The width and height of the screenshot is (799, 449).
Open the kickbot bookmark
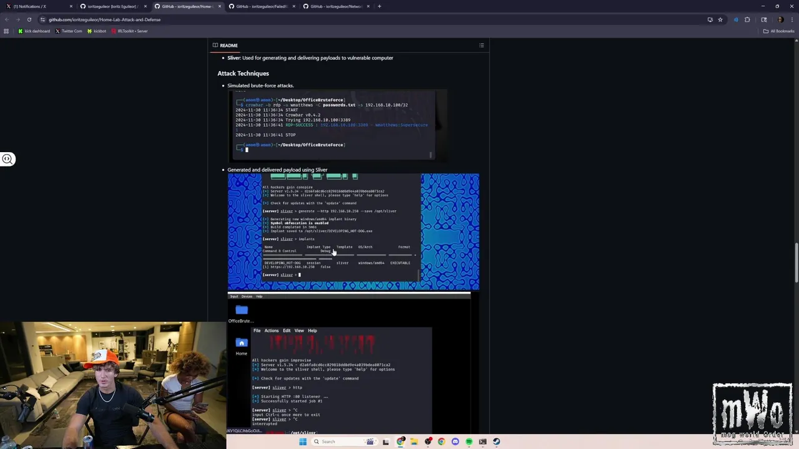97,31
